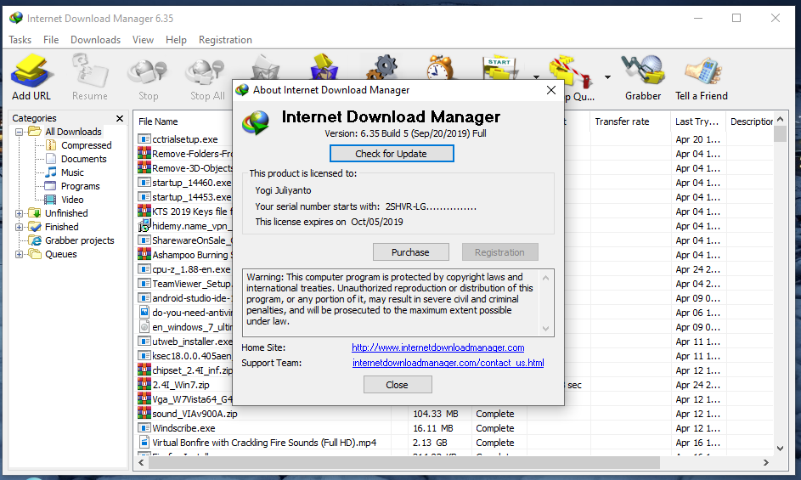
Task: Select cctrialsetup.exe in download list
Action: [185, 139]
